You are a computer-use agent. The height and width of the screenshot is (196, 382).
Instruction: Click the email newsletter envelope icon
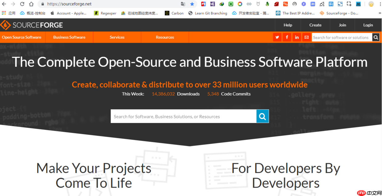pyautogui.click(x=307, y=37)
